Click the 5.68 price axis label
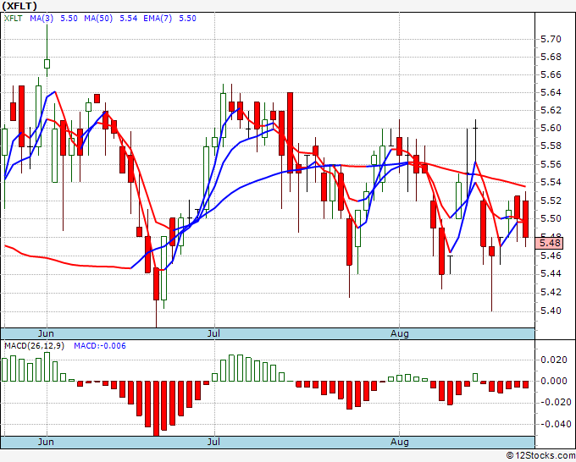 (551, 57)
